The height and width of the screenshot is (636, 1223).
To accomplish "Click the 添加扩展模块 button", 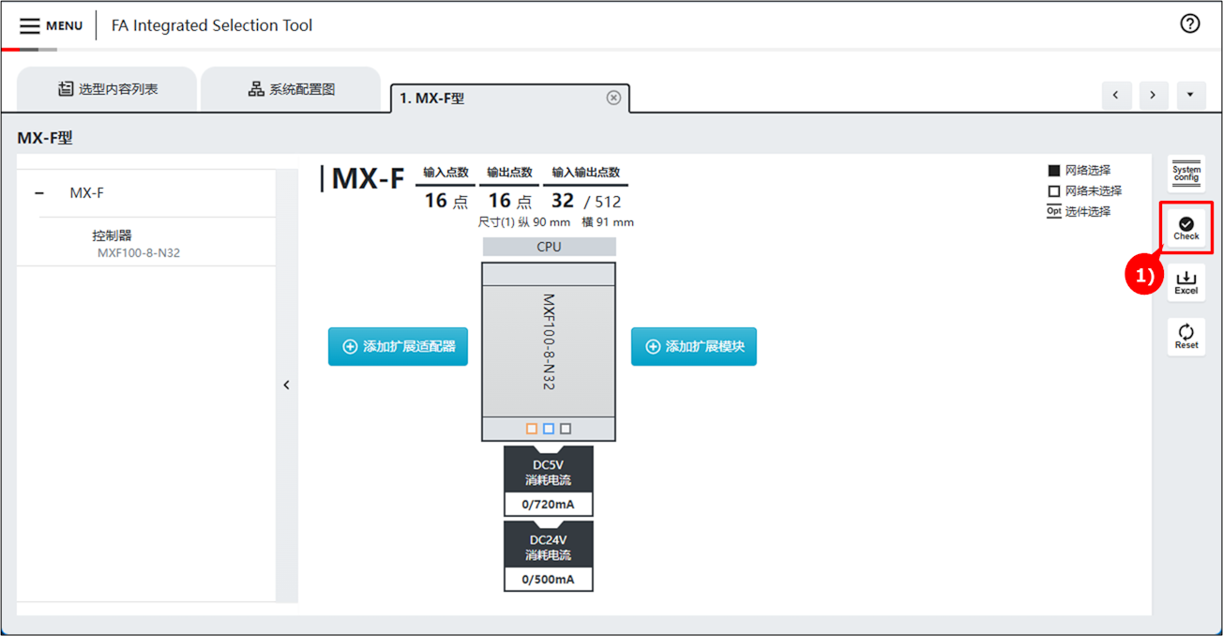I will pyautogui.click(x=693, y=346).
